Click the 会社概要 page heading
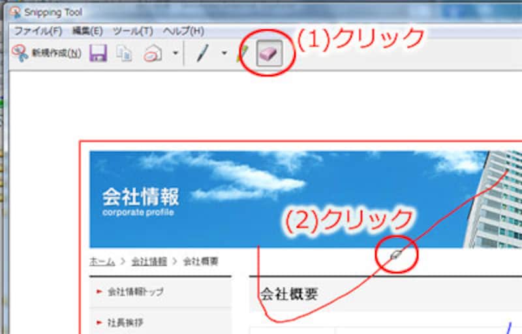Image resolution: width=522 pixels, height=334 pixels. [290, 294]
